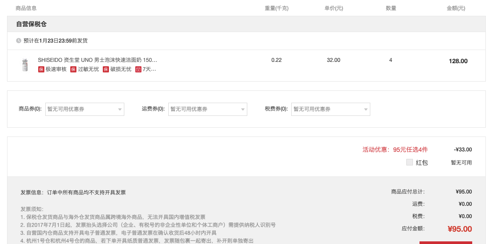Click invoice note 3 about 电子普通发票

point(119,233)
